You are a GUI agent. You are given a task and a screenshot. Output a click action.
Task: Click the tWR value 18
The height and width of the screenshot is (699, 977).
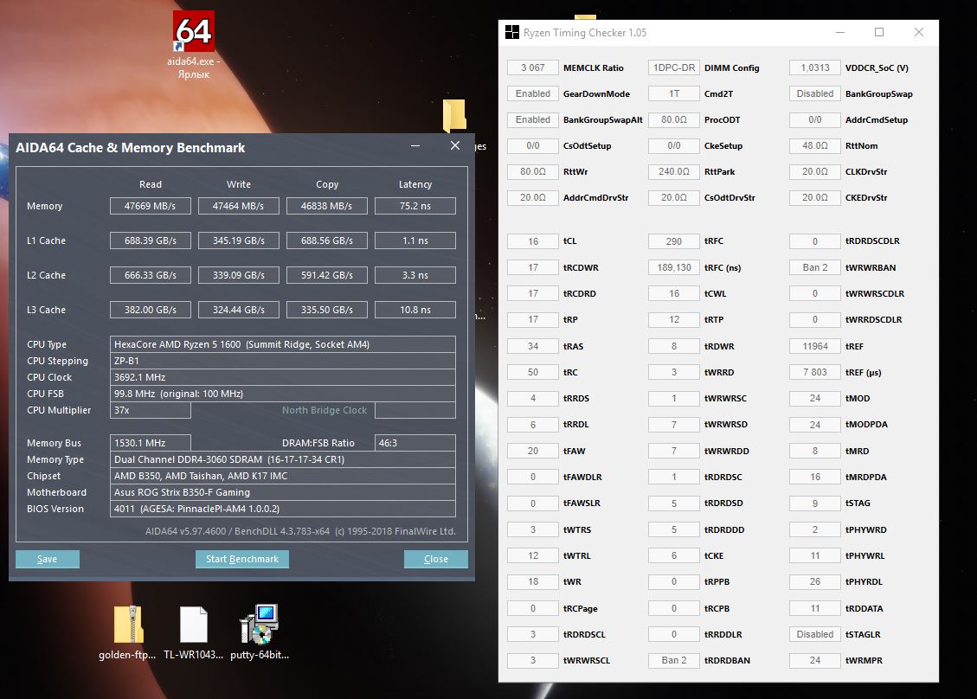tap(533, 581)
